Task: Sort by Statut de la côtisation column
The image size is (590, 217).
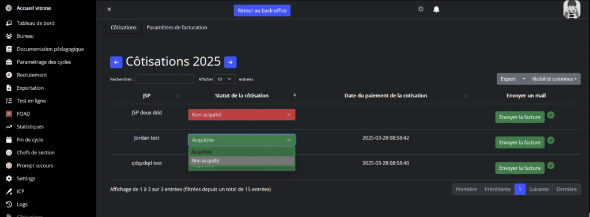Action: coord(241,96)
